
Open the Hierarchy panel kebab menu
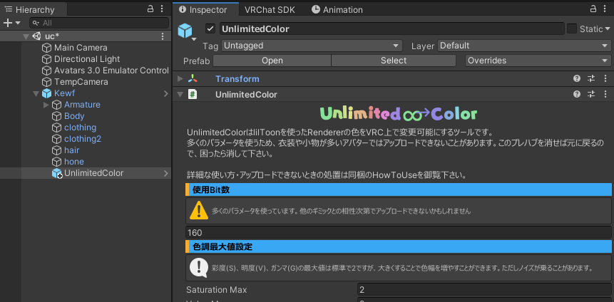click(x=162, y=9)
